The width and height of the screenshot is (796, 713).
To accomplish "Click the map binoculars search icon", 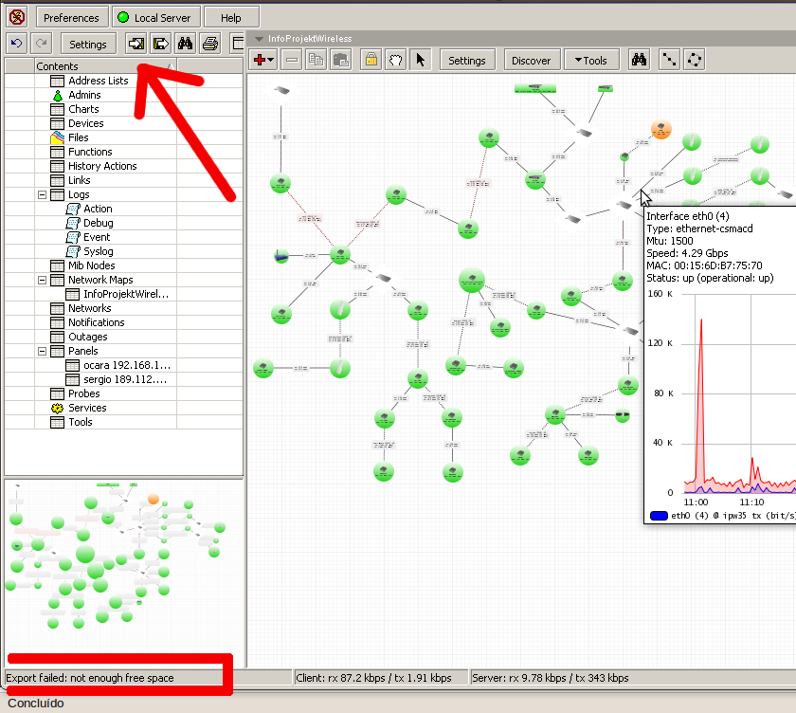I will point(639,60).
